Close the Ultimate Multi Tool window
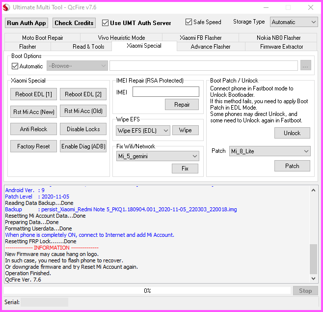323x312 pixels. 311,8
